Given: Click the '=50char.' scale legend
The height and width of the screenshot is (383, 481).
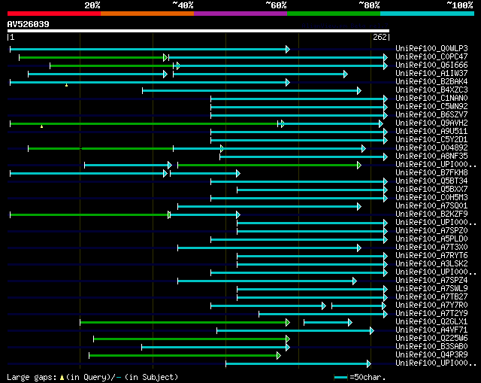Looking at the screenshot, I should (360, 377).
